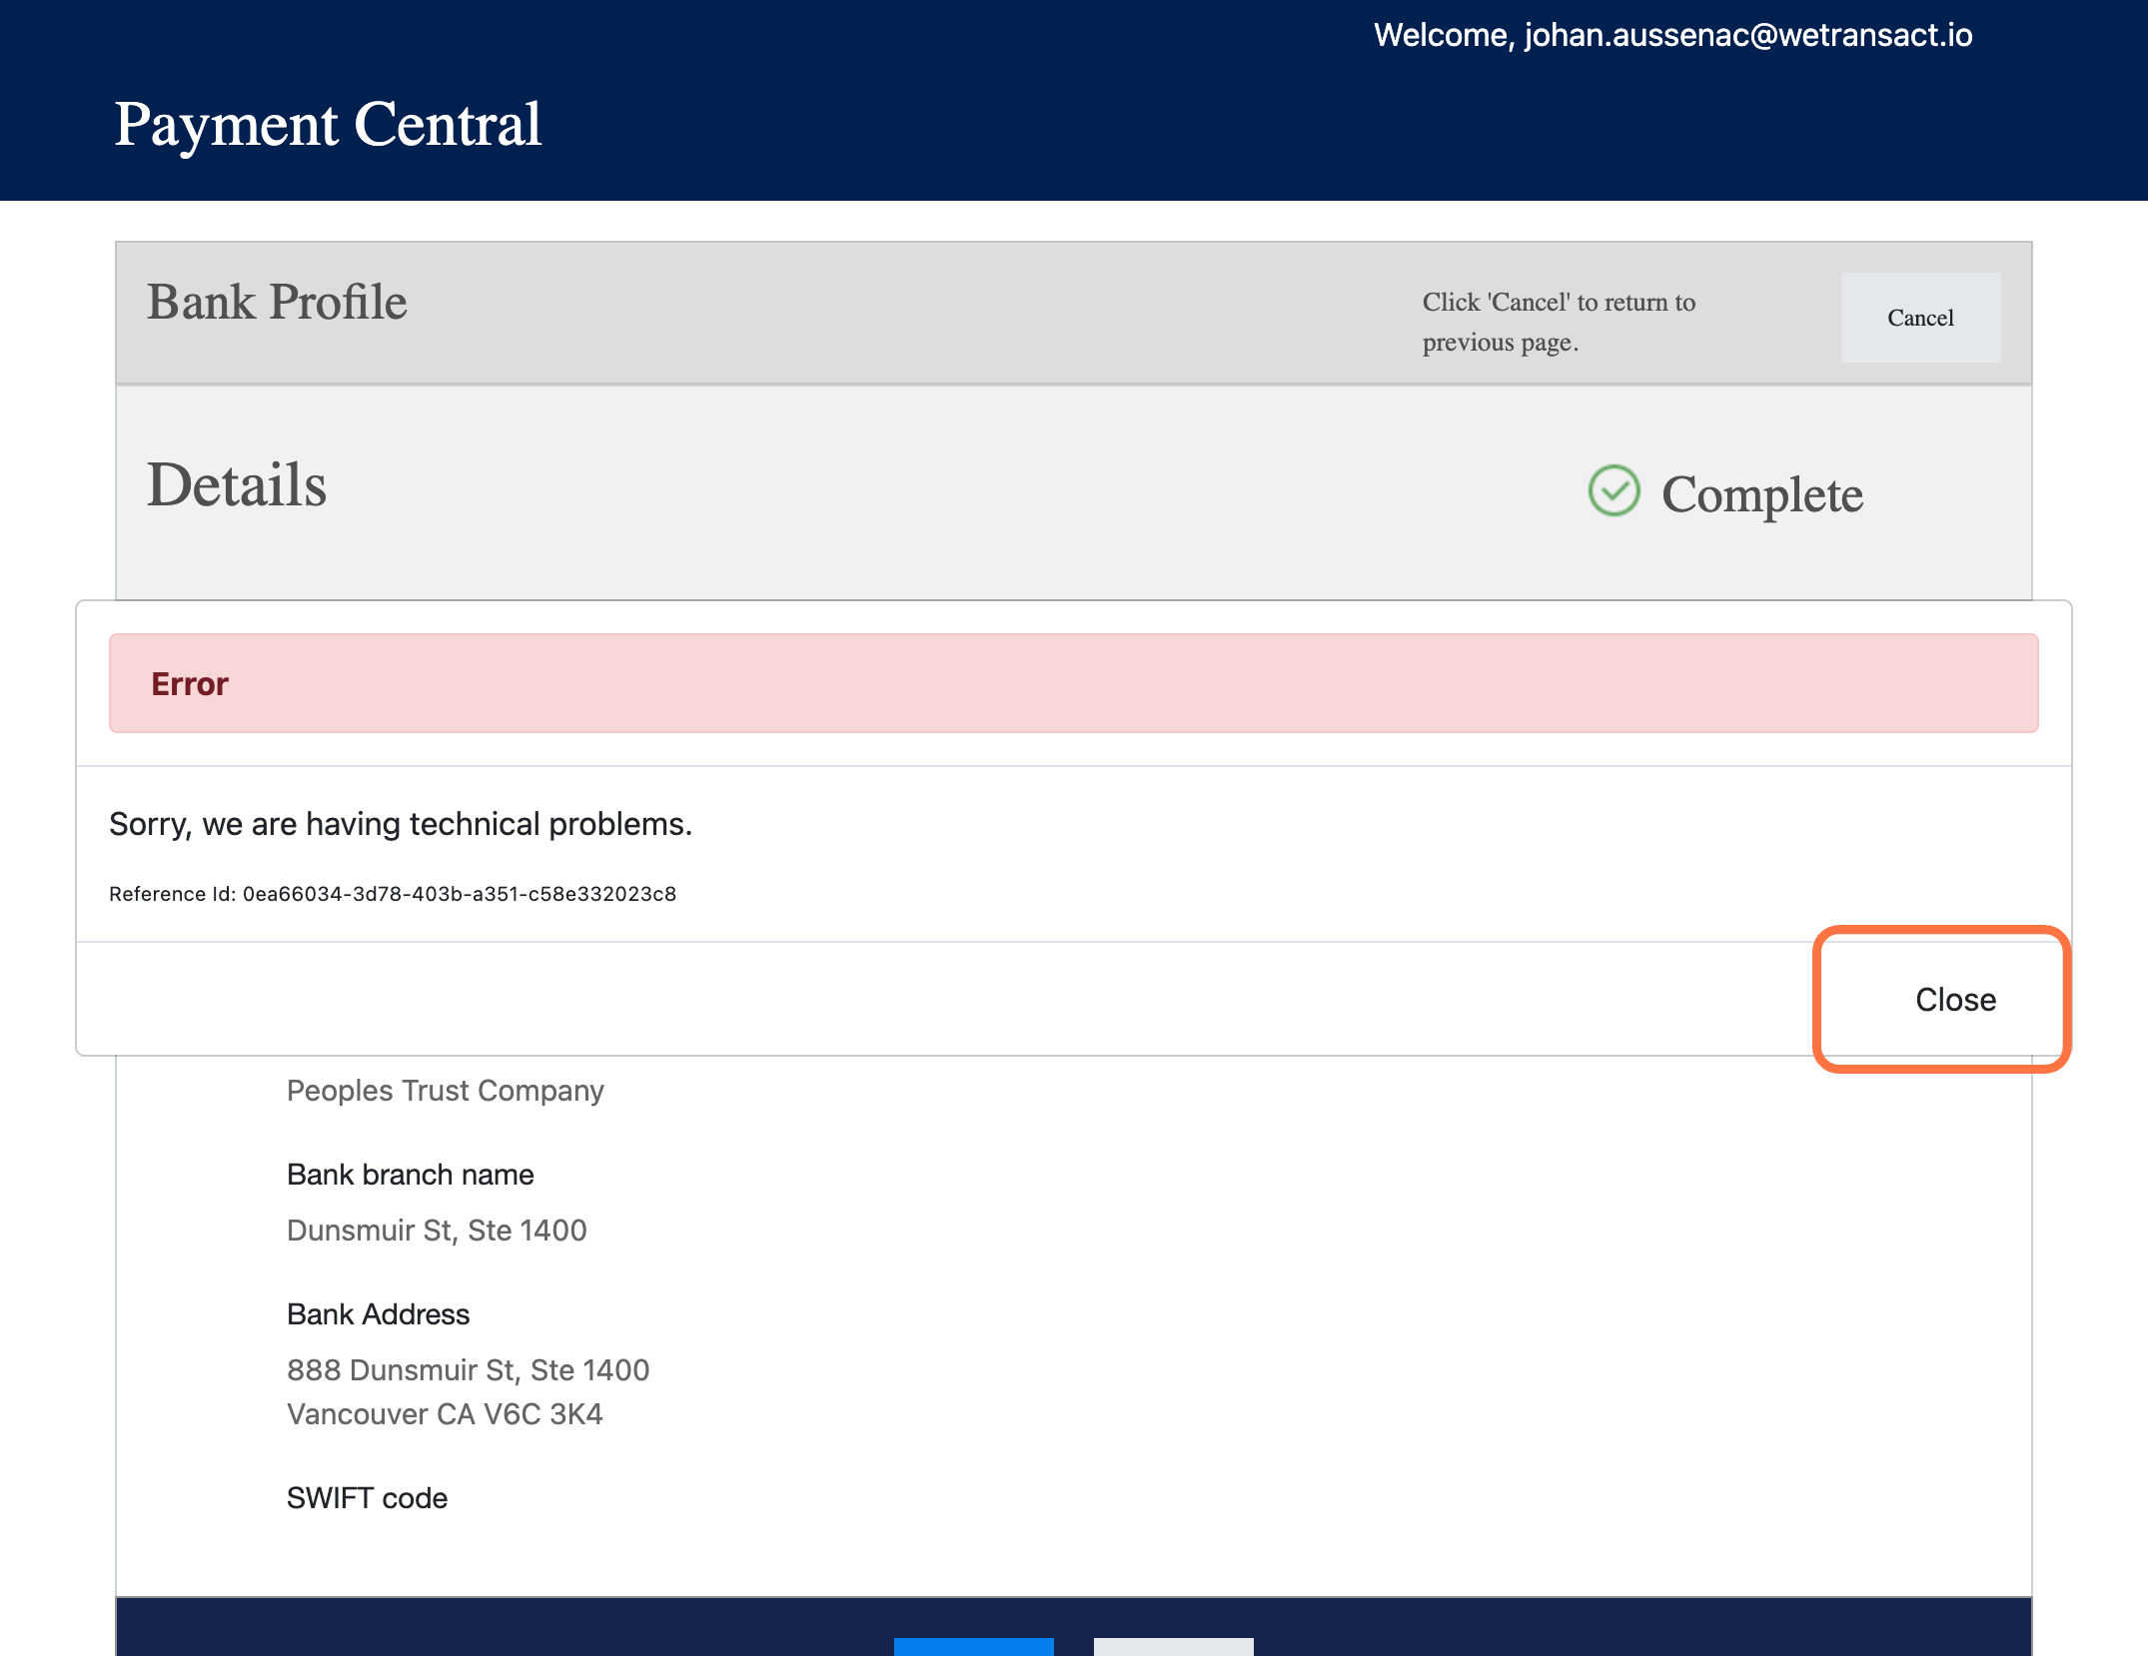Click the red Error banner heading
This screenshot has height=1656, width=2148.
(x=190, y=684)
